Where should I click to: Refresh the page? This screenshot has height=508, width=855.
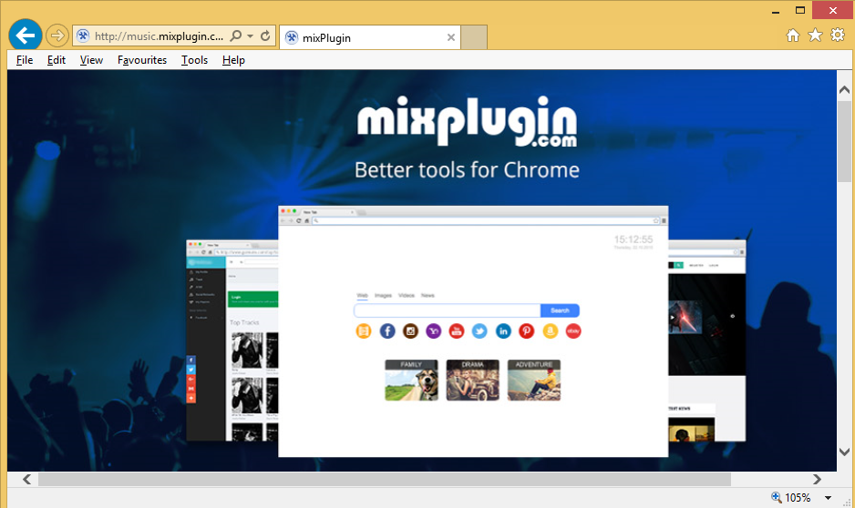[x=265, y=36]
